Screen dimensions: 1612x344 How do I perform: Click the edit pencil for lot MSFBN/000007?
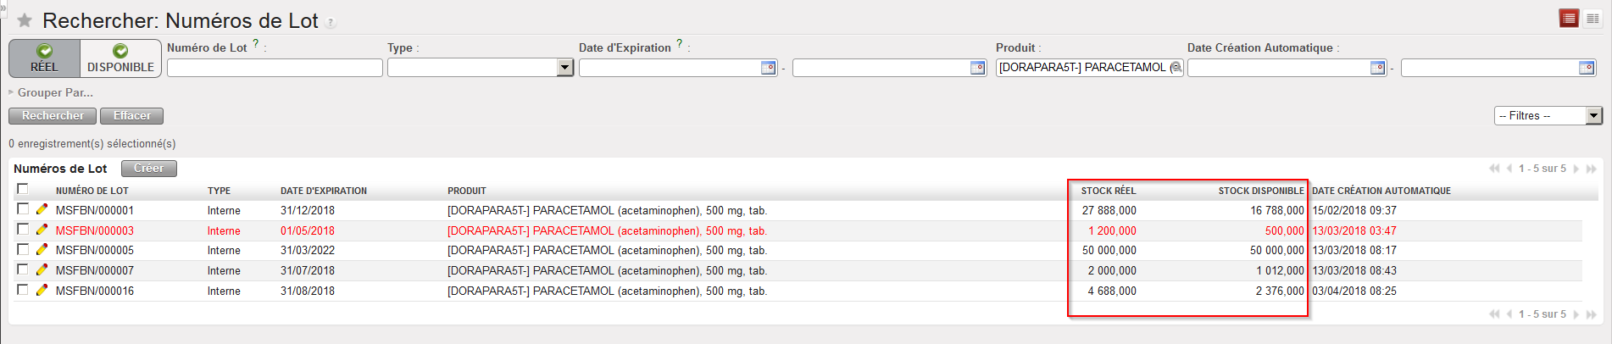42,269
